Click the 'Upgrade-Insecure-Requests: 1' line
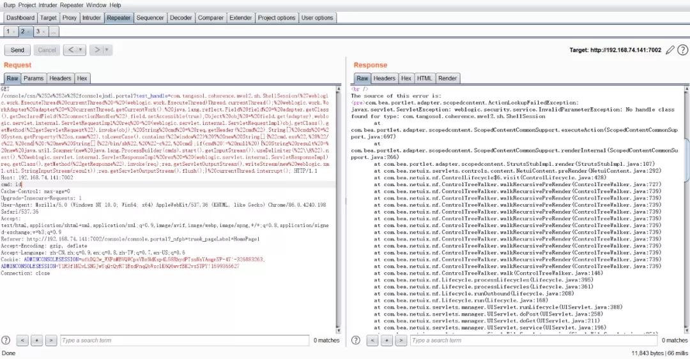The height and width of the screenshot is (359, 690). pos(41,198)
